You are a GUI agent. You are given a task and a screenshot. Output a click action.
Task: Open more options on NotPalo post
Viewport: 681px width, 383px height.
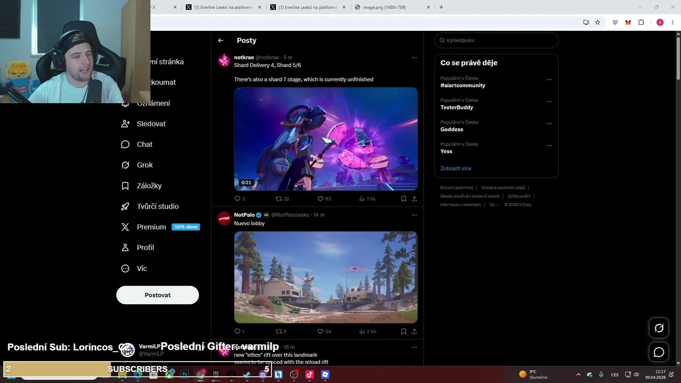(414, 215)
